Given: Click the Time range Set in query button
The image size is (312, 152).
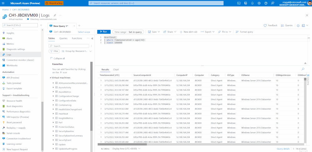Looking at the screenshot, I should click(x=128, y=32).
